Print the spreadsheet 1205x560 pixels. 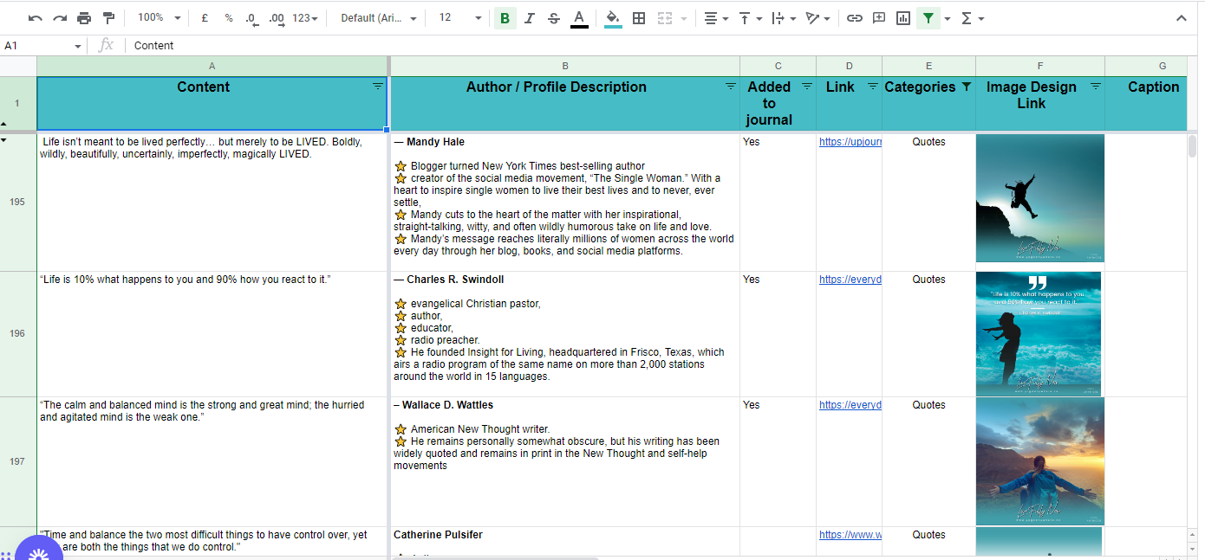tap(84, 18)
